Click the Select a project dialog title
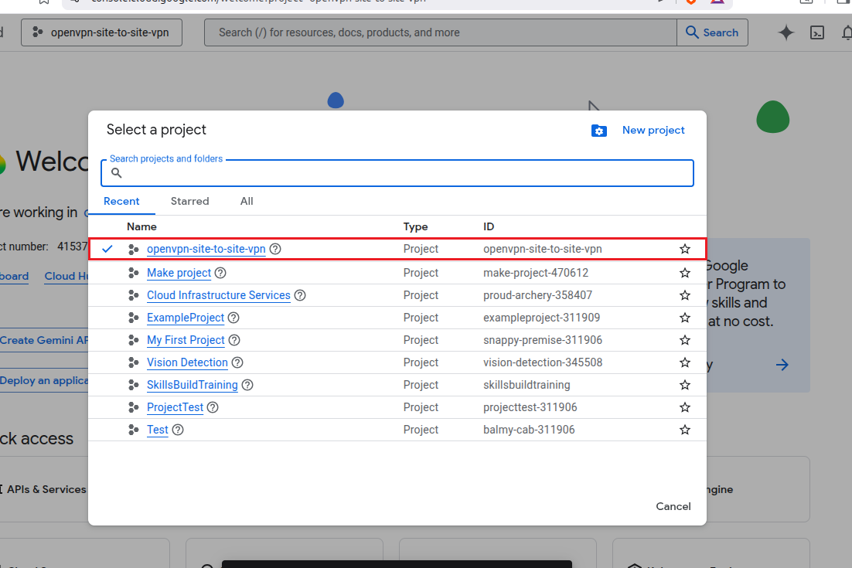 tap(156, 130)
